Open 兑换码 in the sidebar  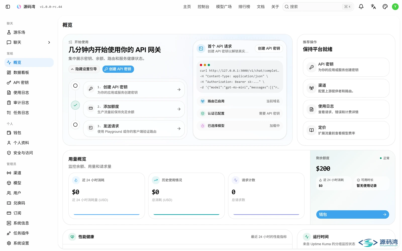[x=29, y=203]
